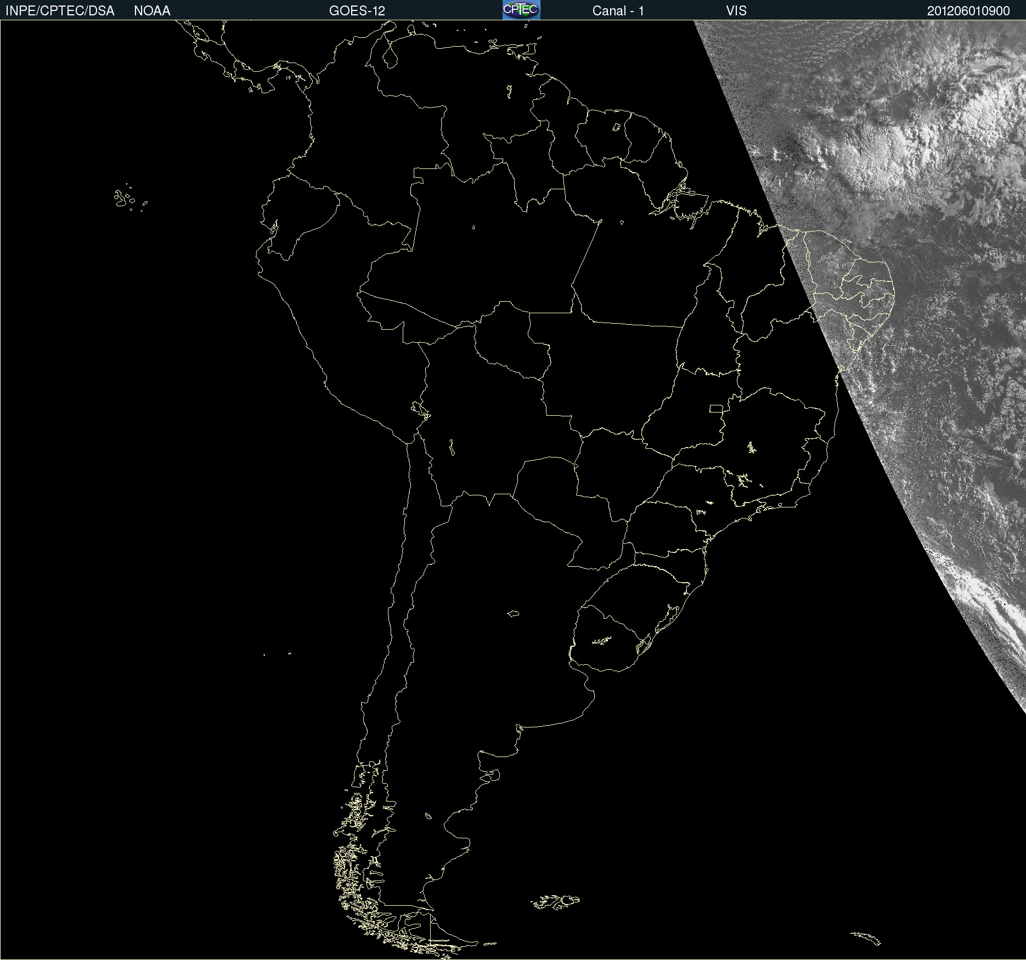Screen dimensions: 1026x960
Task: Select the INPE/CPTEC/DSA header text
Action: point(60,11)
